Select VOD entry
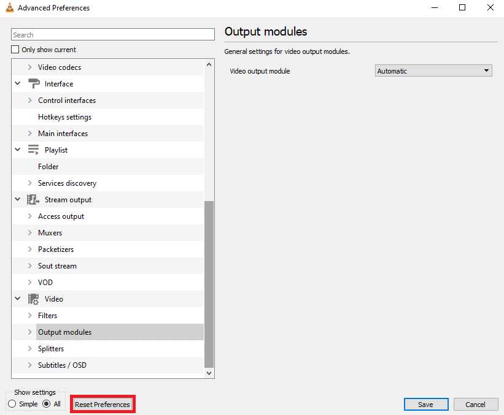 click(x=45, y=283)
